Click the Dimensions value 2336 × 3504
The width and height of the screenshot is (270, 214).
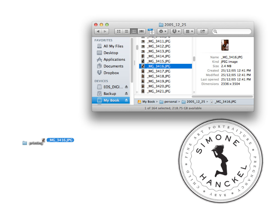231,84
